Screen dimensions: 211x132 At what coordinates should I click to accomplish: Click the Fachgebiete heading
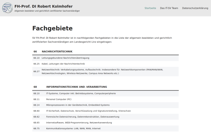52,28
